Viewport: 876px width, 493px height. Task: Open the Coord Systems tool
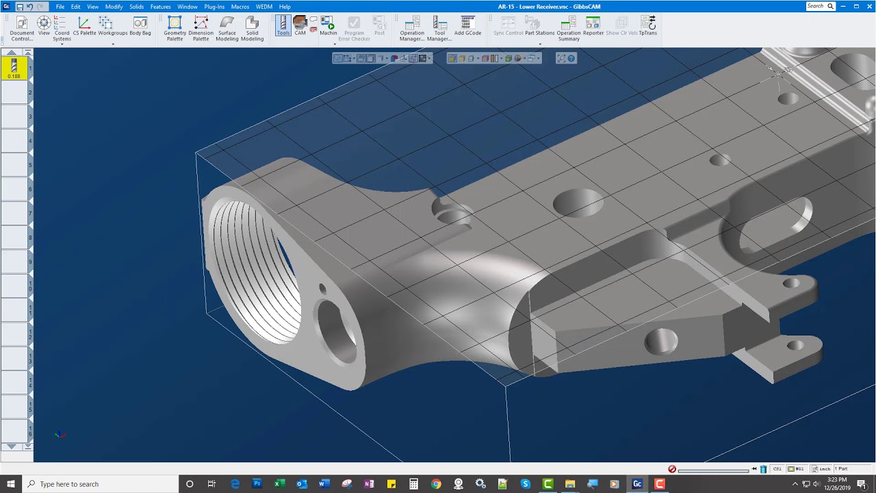pos(62,29)
